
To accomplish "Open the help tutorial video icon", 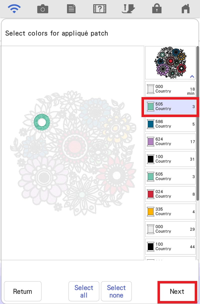I will click(x=99, y=9).
